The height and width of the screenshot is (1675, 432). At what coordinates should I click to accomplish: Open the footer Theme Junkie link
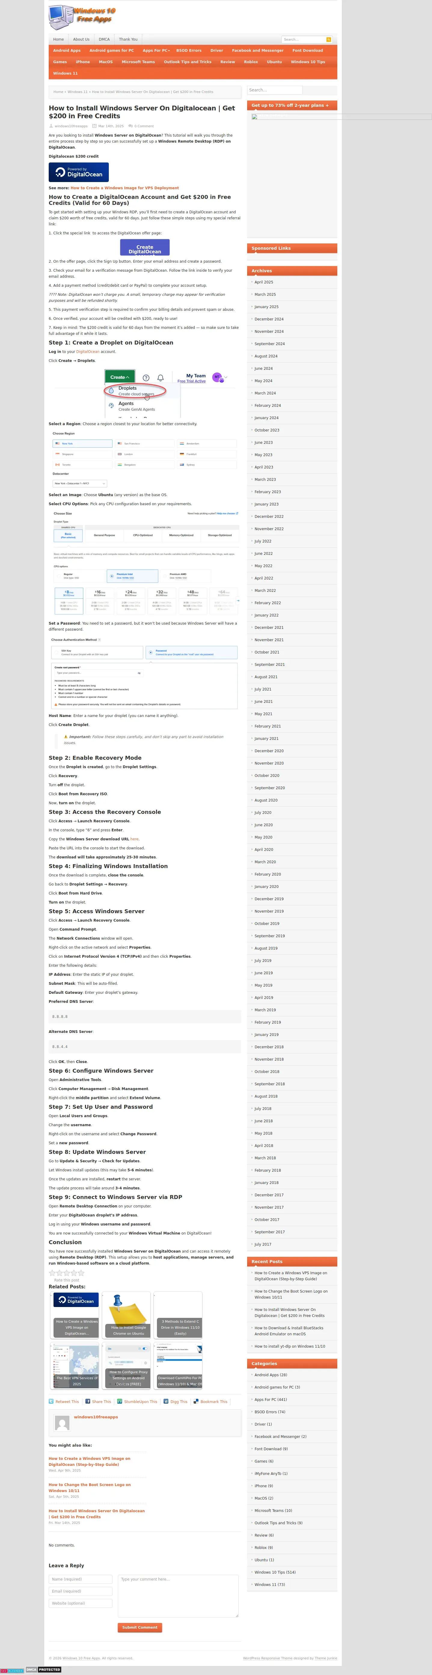point(326,1658)
